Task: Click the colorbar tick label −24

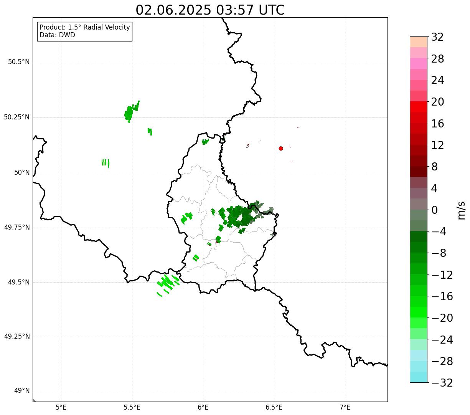Action: (x=442, y=340)
